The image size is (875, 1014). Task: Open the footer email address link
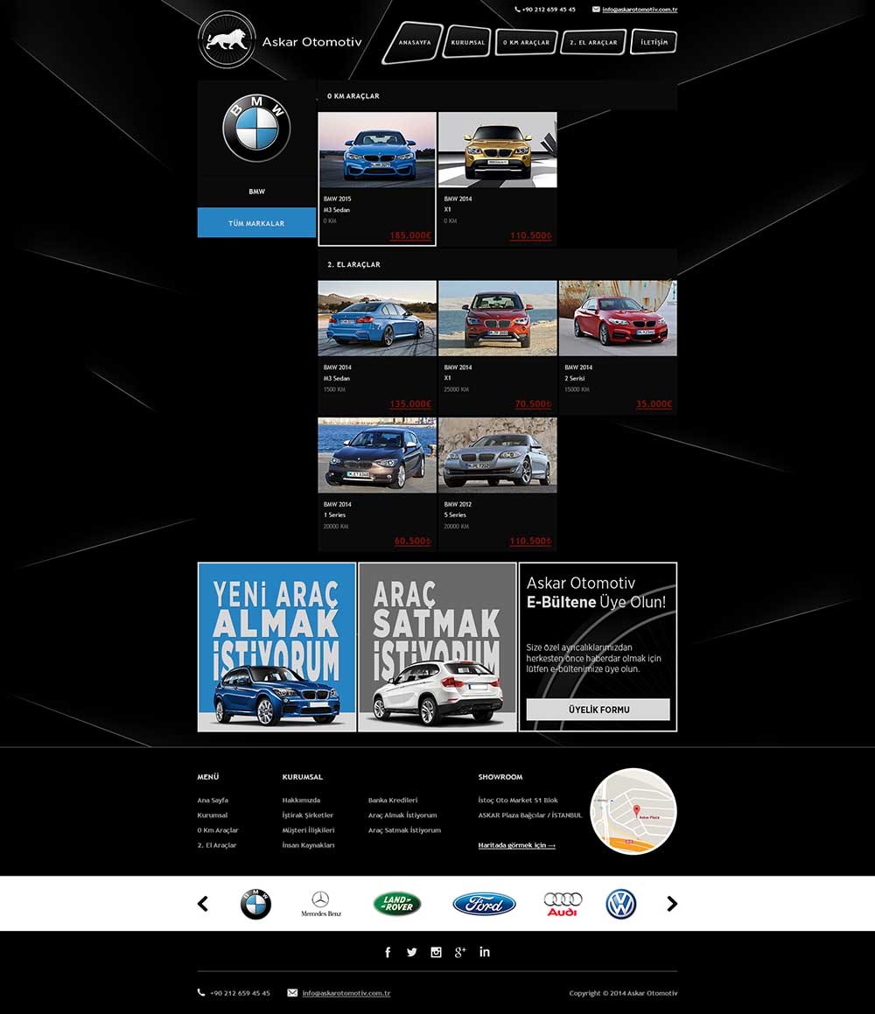[x=346, y=993]
